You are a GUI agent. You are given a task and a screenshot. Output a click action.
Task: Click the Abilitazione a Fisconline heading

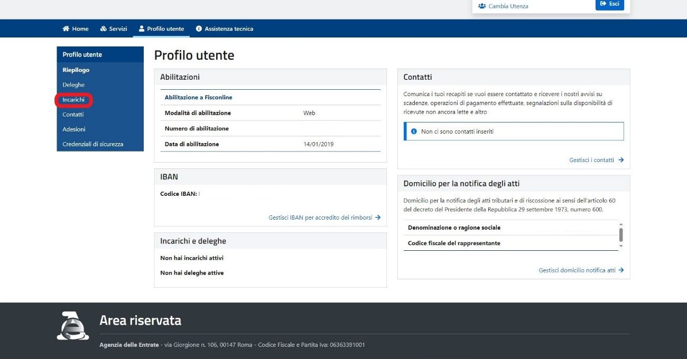199,97
